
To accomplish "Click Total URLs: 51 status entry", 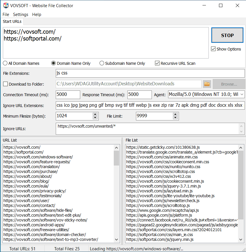I will pyautogui.click(x=22, y=249).
